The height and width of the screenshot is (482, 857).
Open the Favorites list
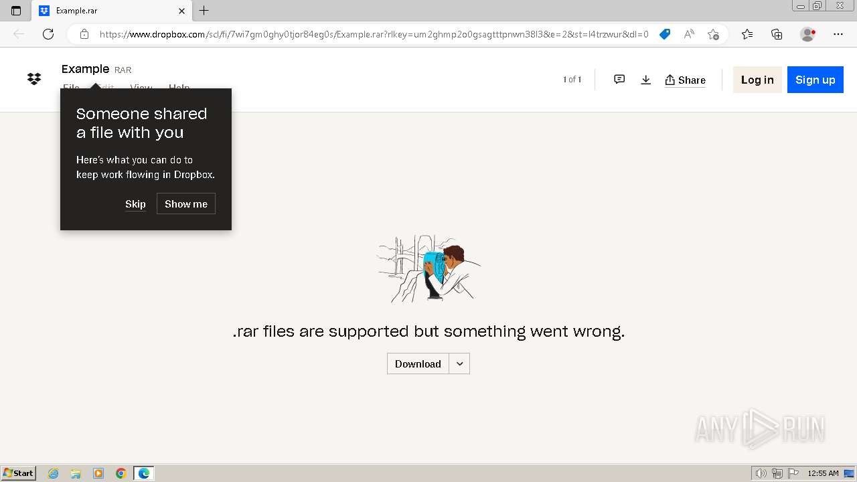click(x=747, y=34)
